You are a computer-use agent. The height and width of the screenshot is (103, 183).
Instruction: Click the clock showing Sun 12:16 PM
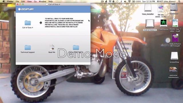pos(149,1)
